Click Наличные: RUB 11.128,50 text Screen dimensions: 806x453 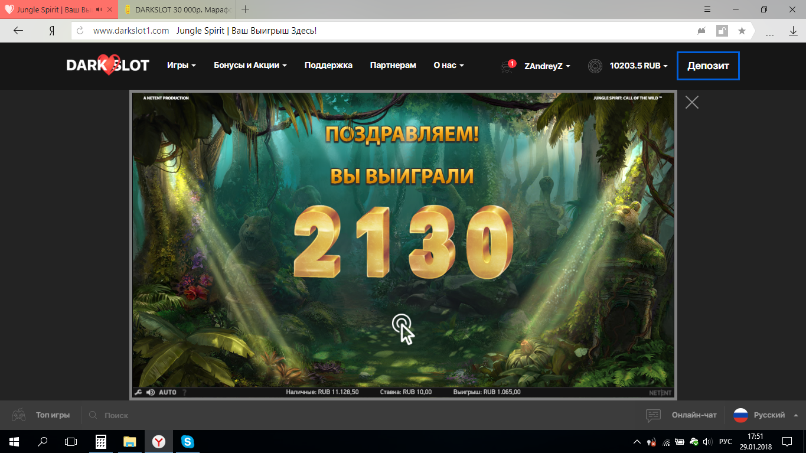(322, 392)
